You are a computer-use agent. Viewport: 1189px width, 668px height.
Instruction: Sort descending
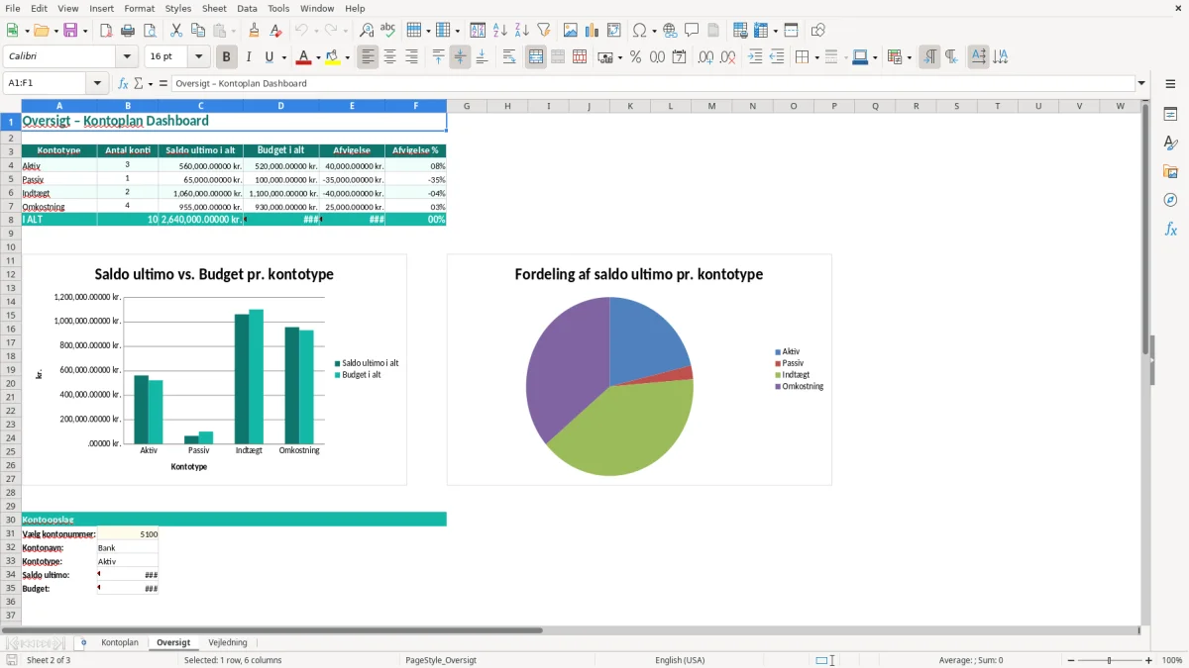click(x=521, y=31)
